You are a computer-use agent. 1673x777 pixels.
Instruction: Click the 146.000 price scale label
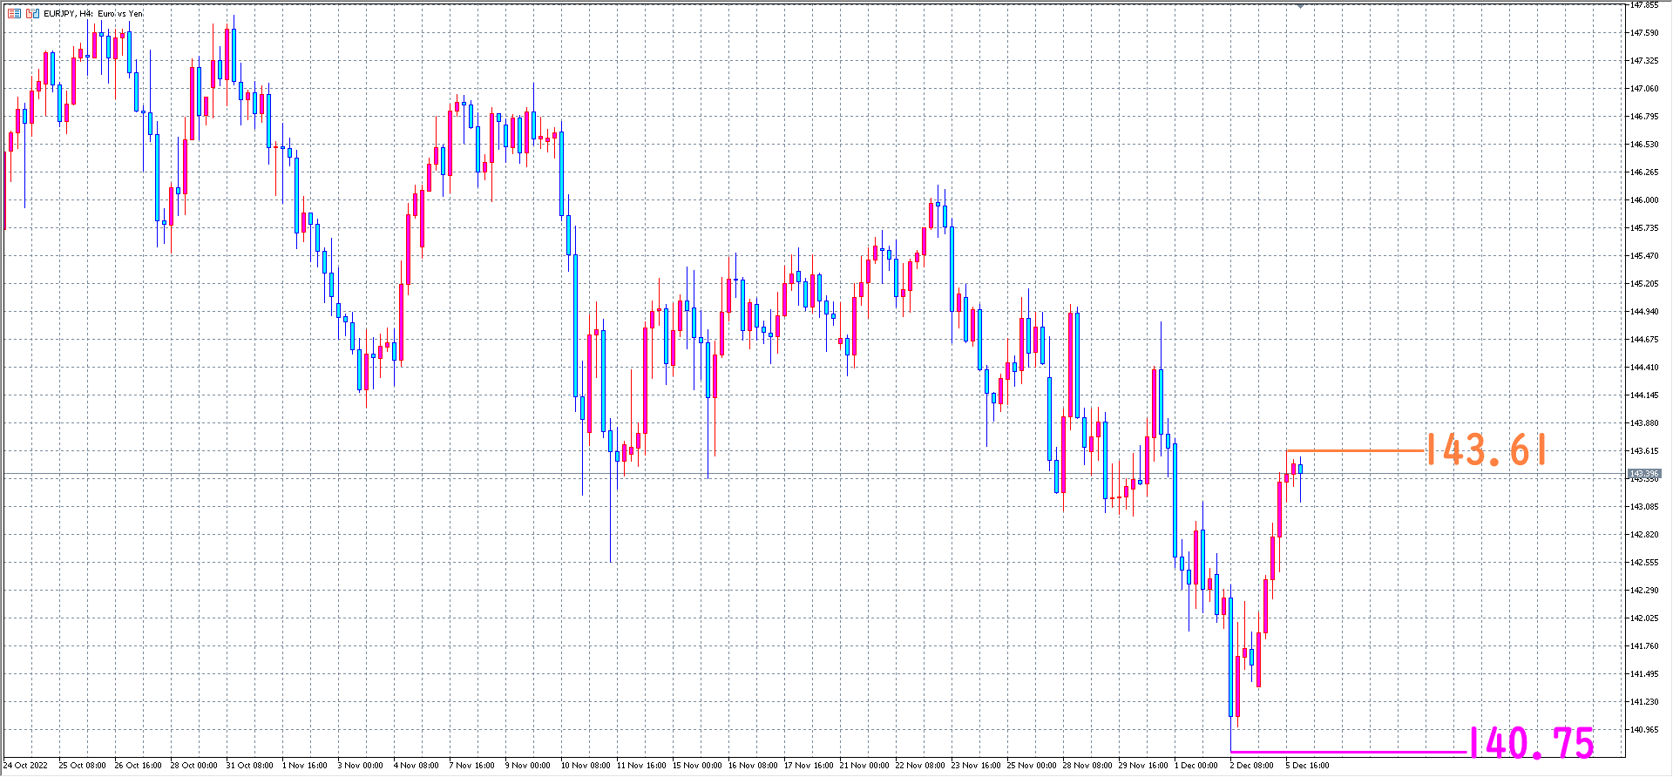(1644, 199)
